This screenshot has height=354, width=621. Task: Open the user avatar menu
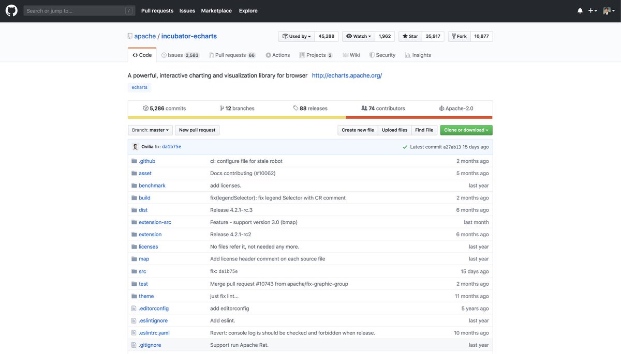coord(609,11)
